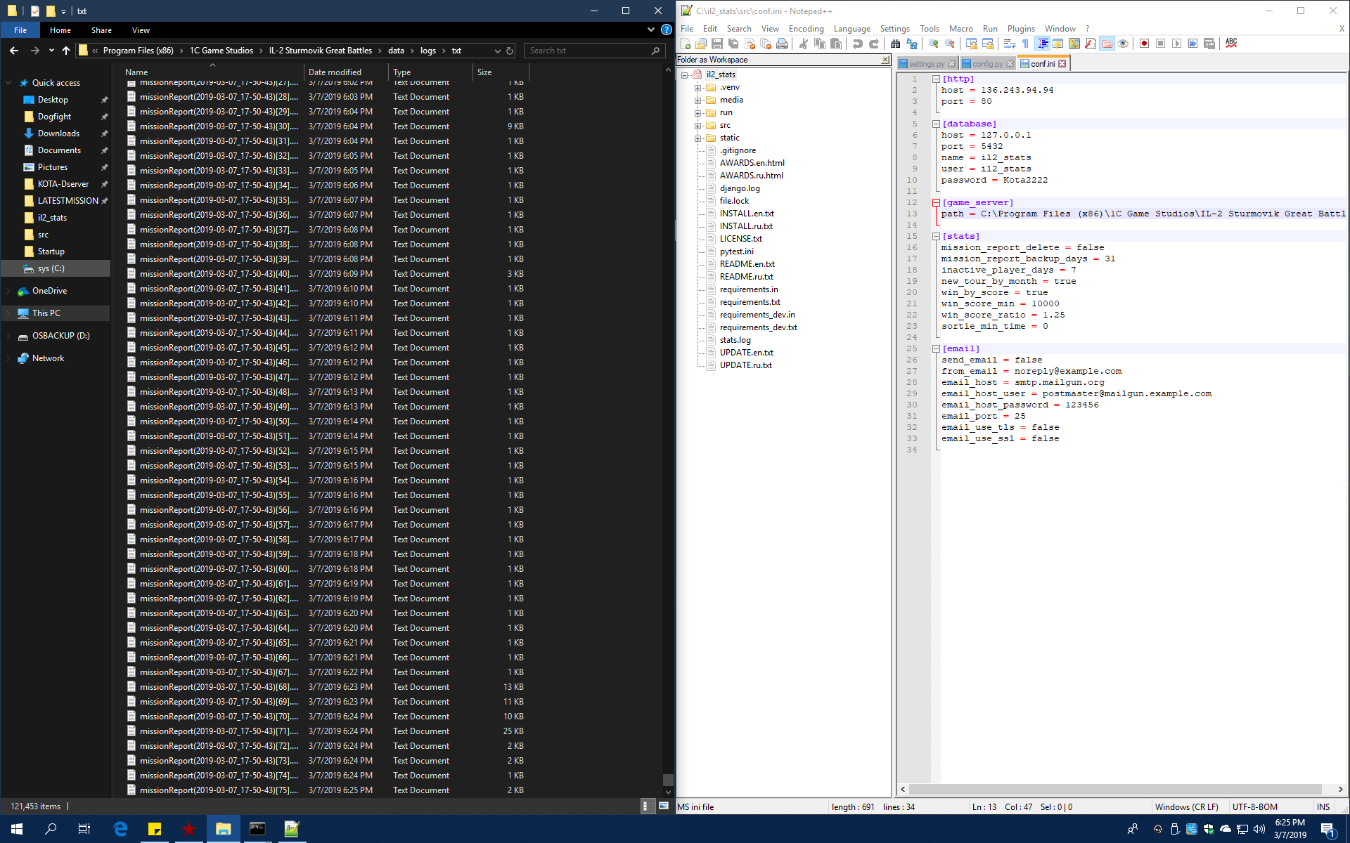Viewport: 1350px width, 843px height.
Task: Open the Encoding menu
Action: coord(806,29)
